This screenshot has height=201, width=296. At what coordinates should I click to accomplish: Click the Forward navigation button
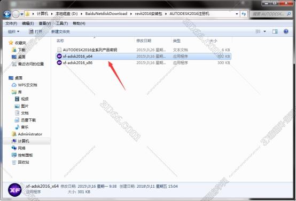coord(16,14)
